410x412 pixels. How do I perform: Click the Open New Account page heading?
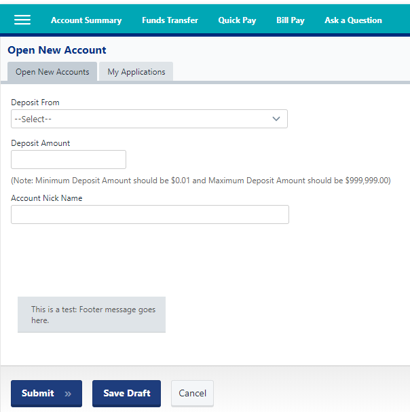point(57,50)
